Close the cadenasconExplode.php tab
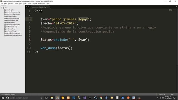Image resolution: width=178 pixels, height=100 pixels. (x=48, y=7)
